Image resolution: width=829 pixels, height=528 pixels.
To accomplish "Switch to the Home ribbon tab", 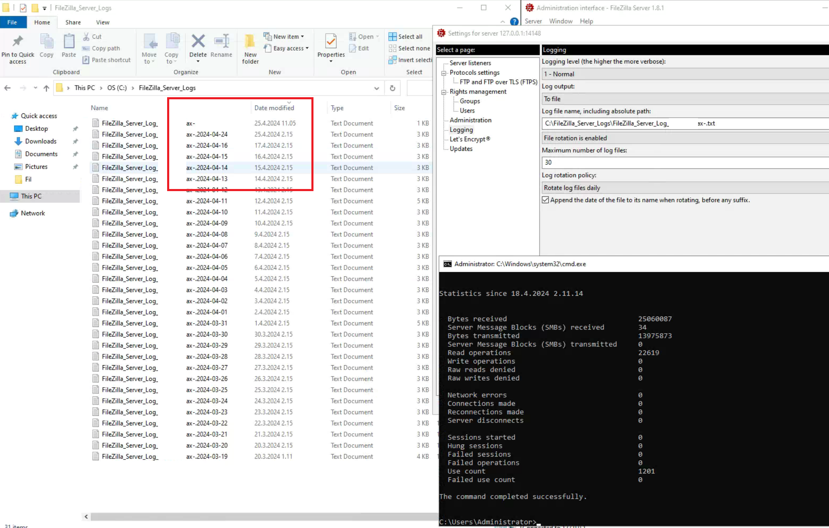I will point(42,22).
